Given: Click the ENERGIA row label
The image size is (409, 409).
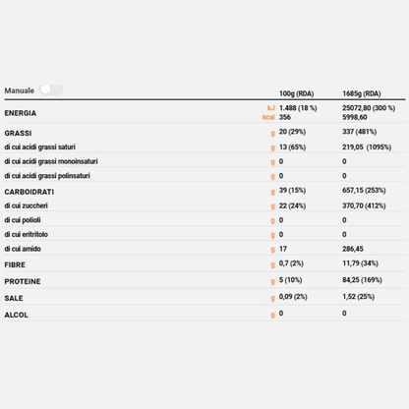Looking at the screenshot, I should click(x=21, y=113).
